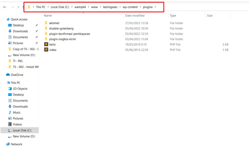The image size is (250, 148).
Task: Open 3D Objects icon
Action: (10, 89)
